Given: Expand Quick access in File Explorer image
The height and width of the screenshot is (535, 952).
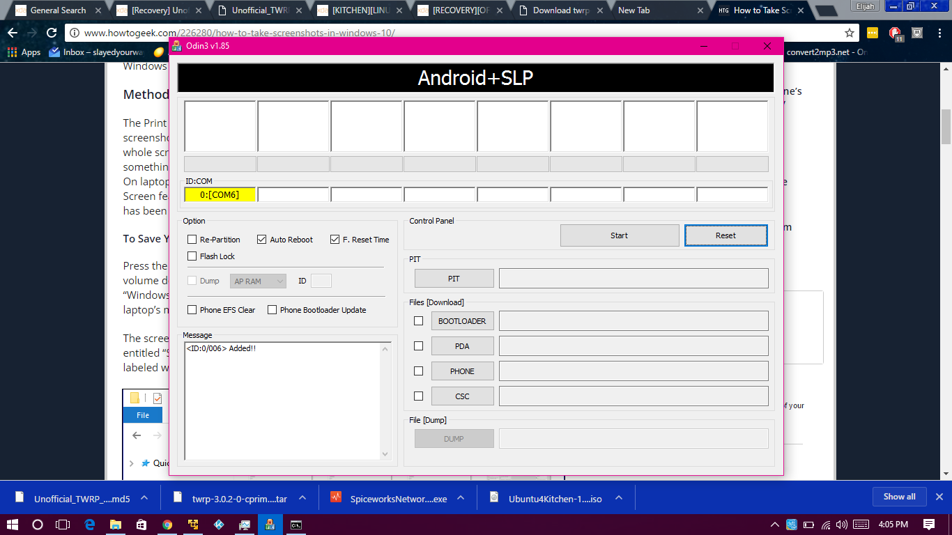Looking at the screenshot, I should point(132,463).
